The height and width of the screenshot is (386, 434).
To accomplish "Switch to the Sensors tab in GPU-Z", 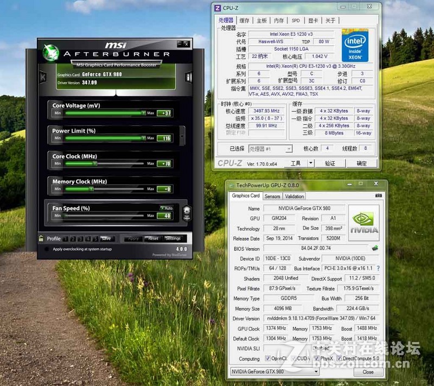I will coord(272,196).
